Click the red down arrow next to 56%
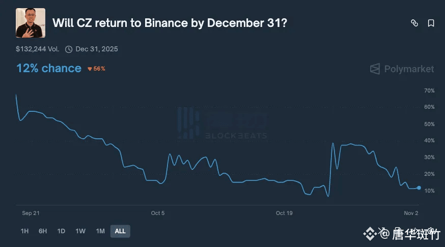Image resolution: width=445 pixels, height=247 pixels. pyautogui.click(x=90, y=69)
